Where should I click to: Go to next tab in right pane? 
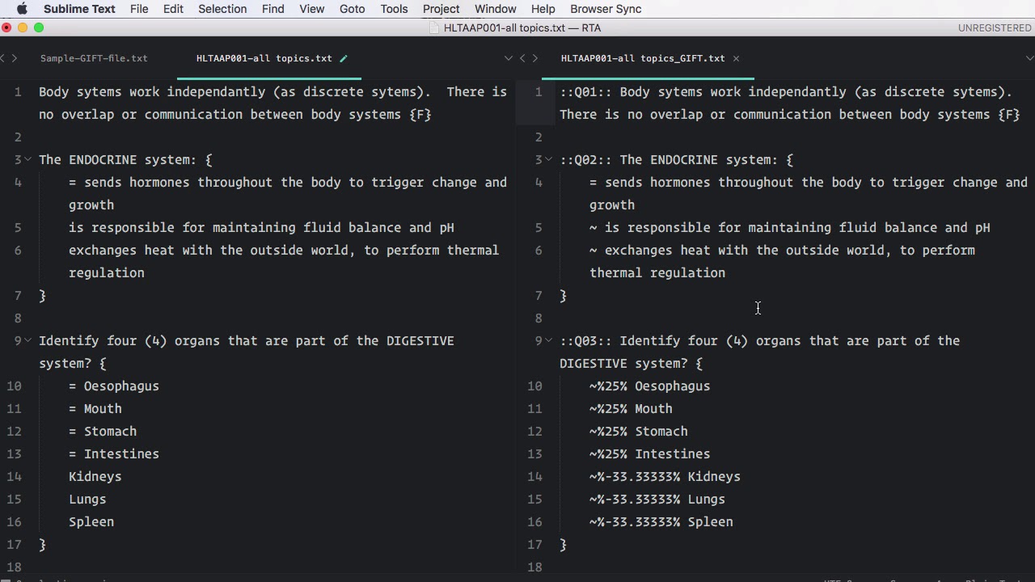pyautogui.click(x=534, y=58)
